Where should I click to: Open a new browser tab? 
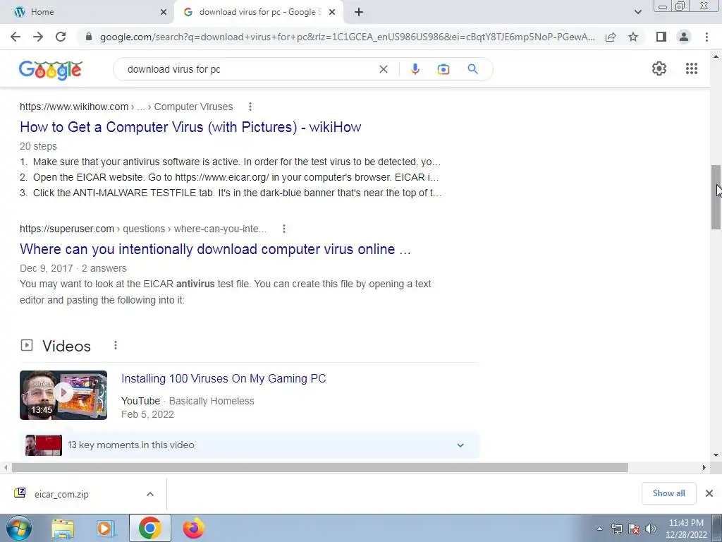[x=359, y=12]
